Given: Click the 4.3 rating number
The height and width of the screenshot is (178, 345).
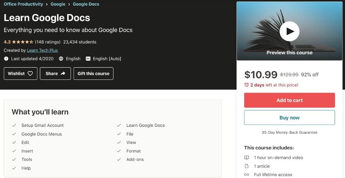Looking at the screenshot, I should click(7, 42).
